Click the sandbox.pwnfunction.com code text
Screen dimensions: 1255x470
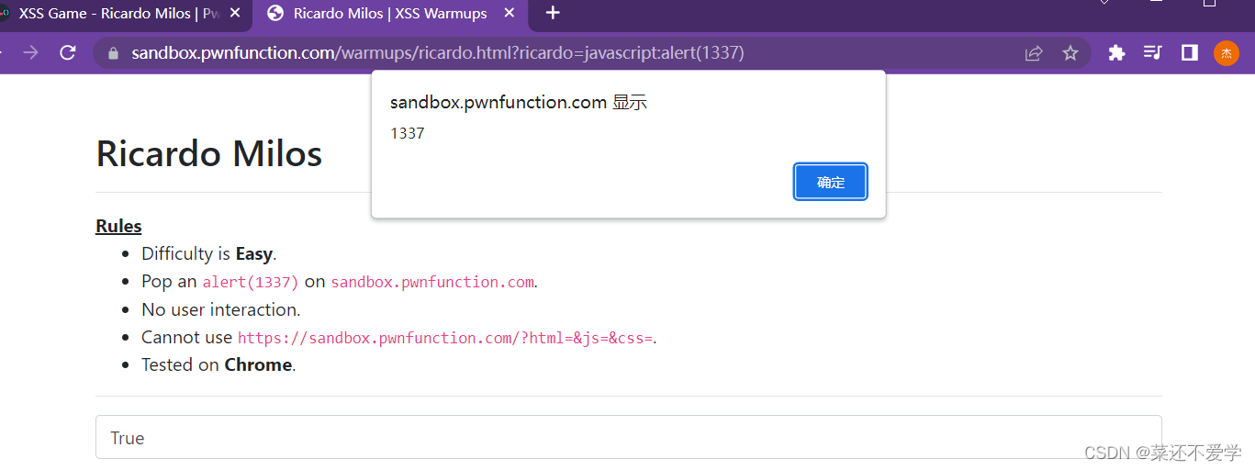[432, 282]
